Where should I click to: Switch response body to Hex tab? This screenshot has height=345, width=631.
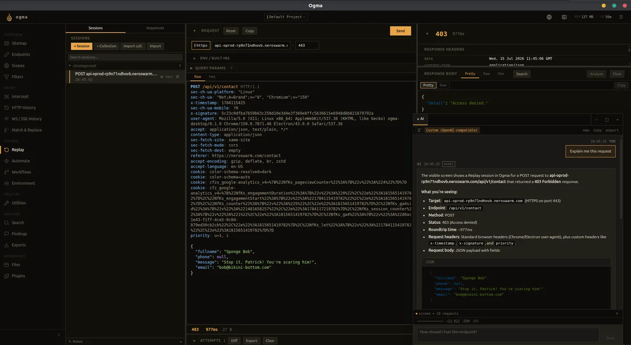[501, 74]
